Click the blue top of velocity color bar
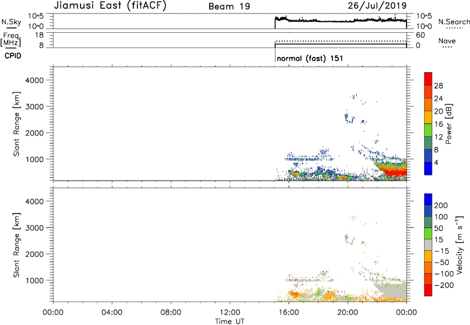The image size is (470, 325). coord(428,199)
